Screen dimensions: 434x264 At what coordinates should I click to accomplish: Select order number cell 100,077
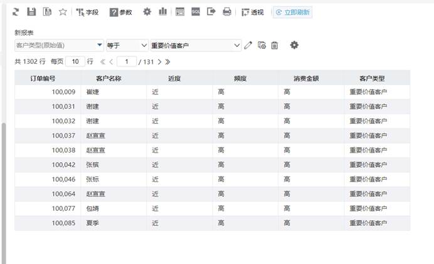click(x=48, y=208)
